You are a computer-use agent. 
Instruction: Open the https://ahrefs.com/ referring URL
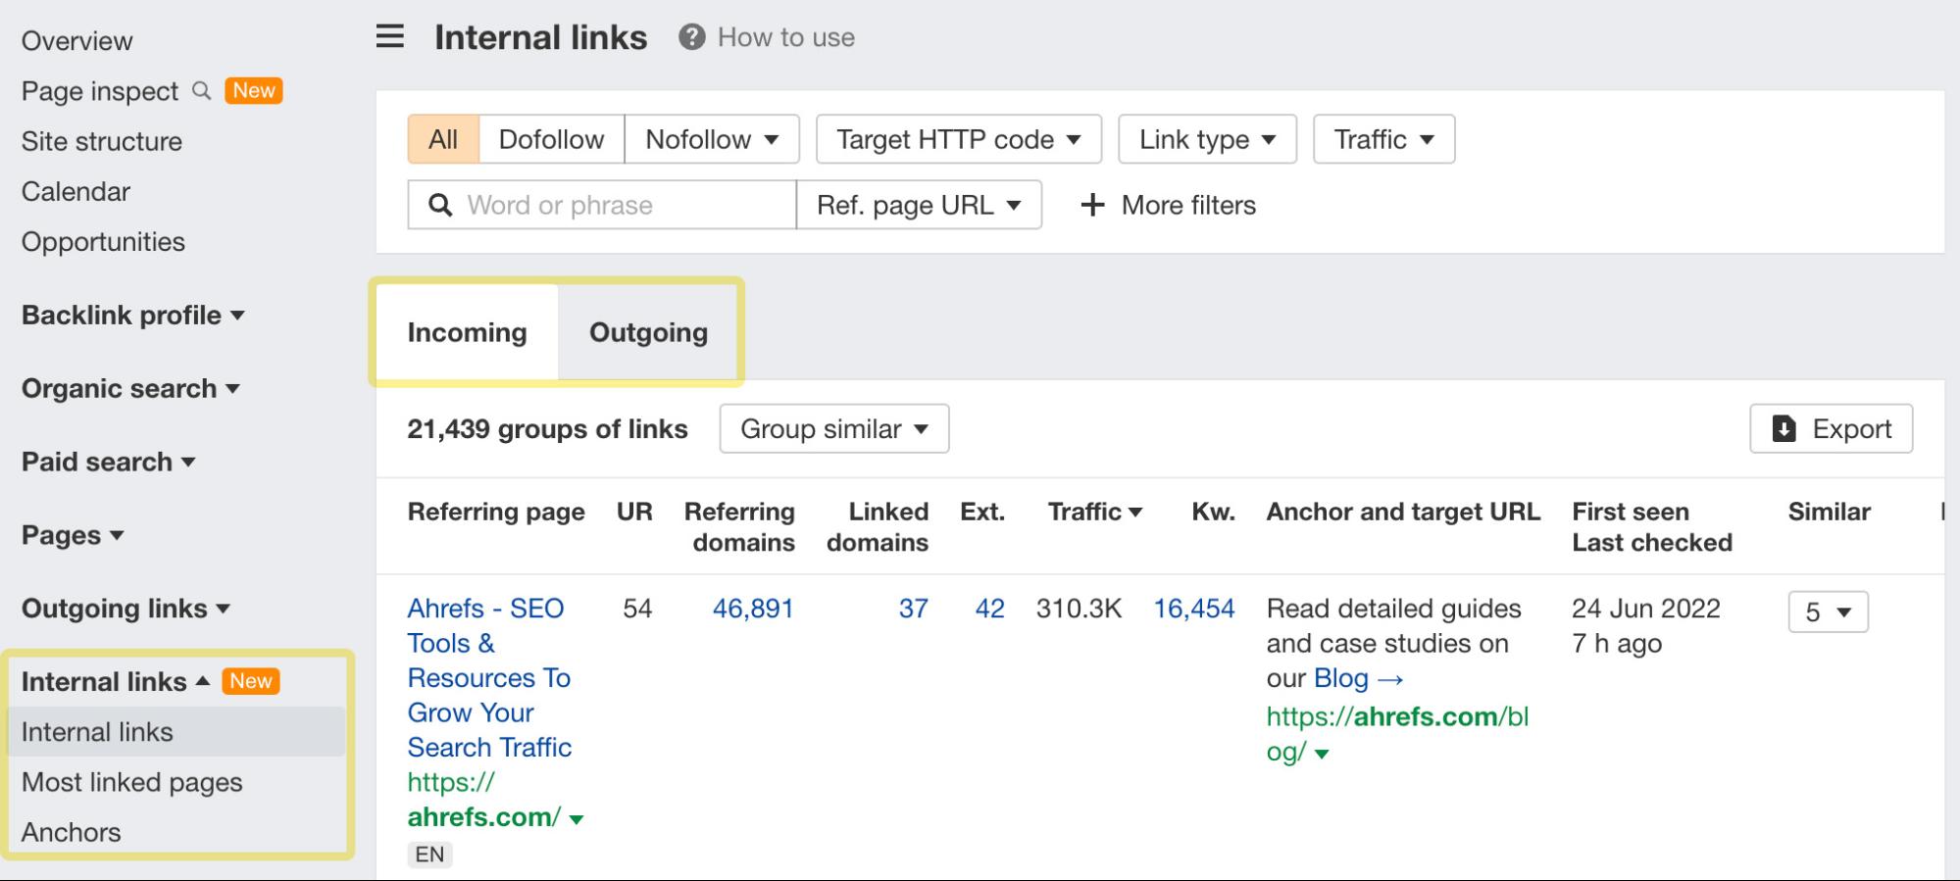pos(484,800)
